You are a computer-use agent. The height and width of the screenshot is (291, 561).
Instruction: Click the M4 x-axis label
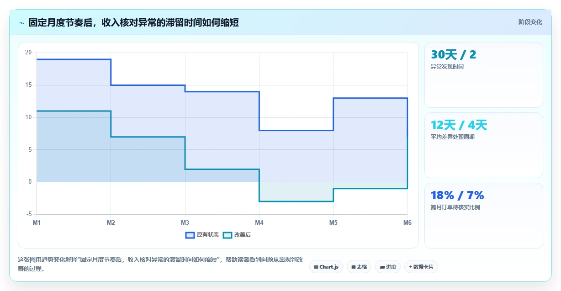[x=259, y=222]
